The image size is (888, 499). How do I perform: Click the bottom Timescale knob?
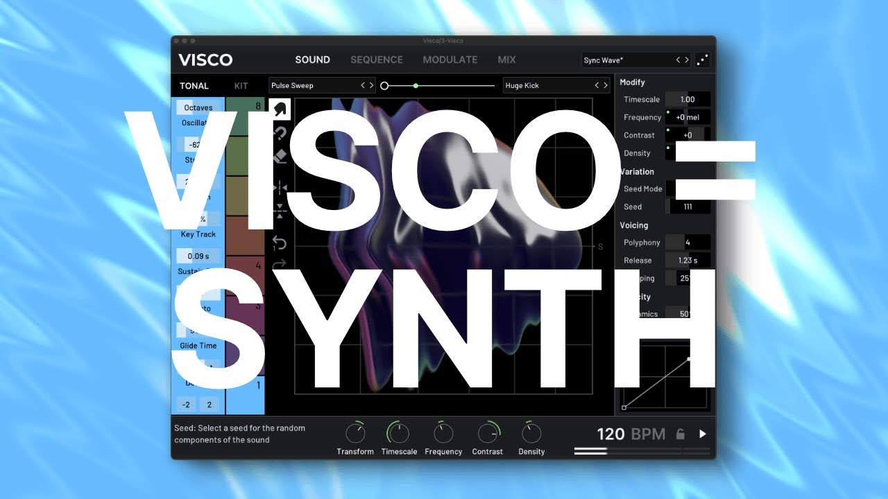coord(398,434)
